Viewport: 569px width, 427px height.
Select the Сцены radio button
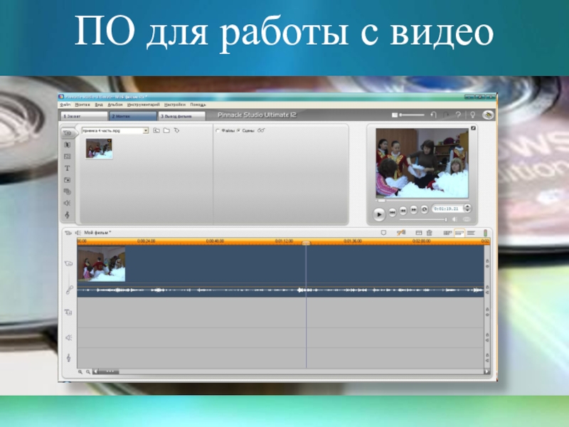[238, 131]
